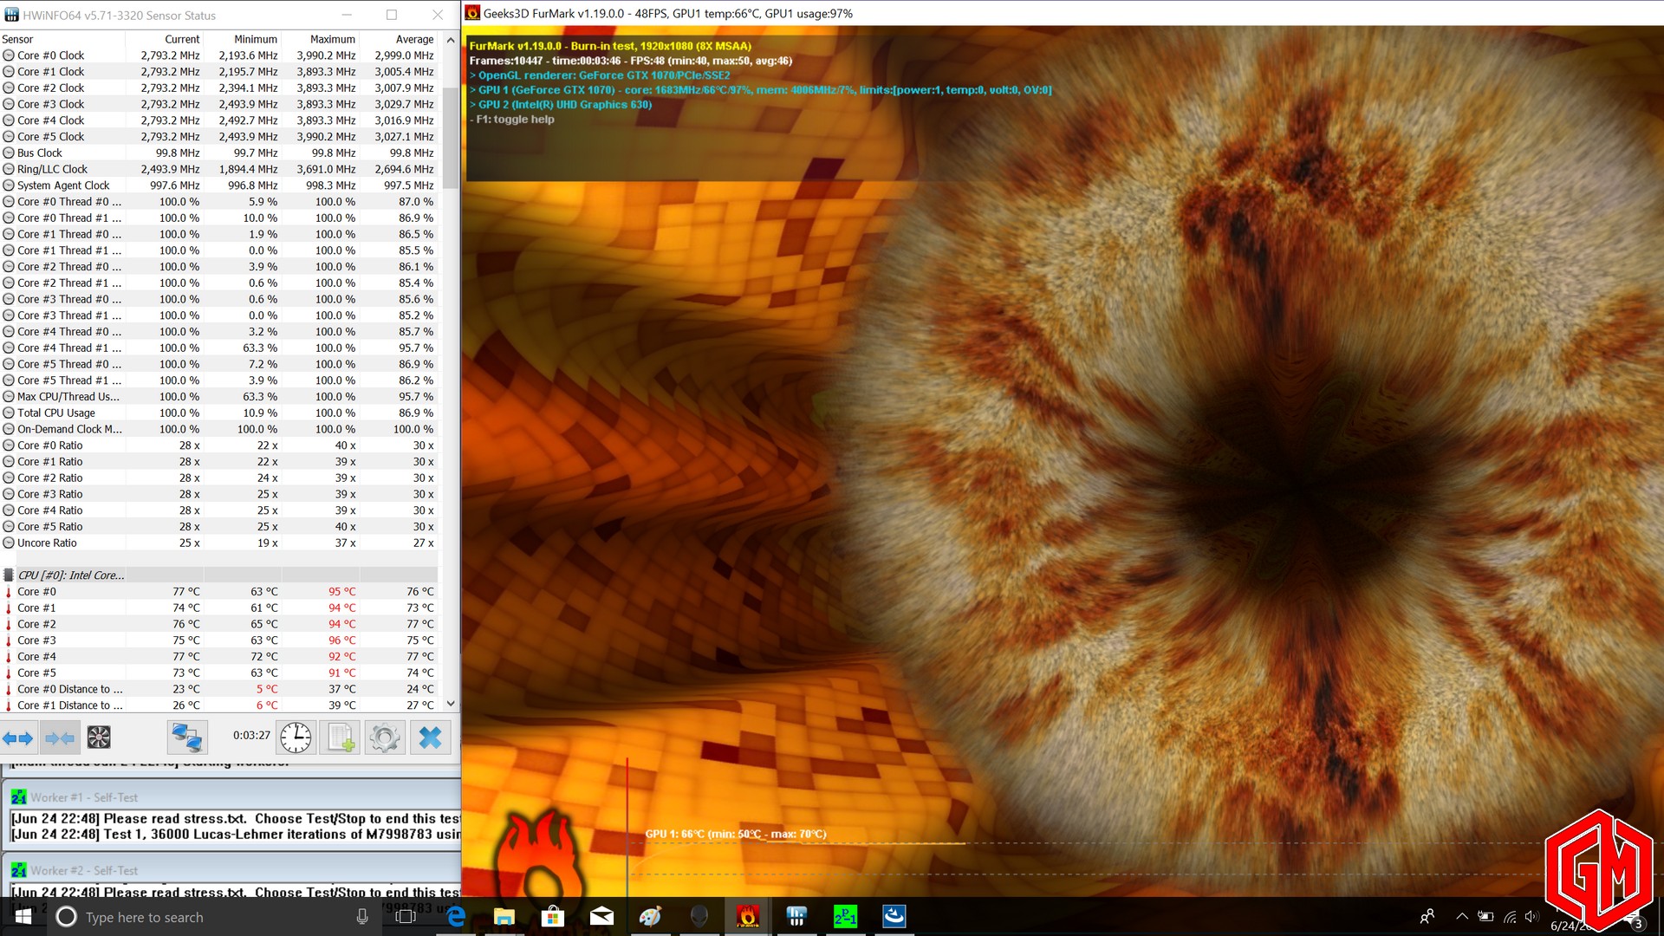Open Mail app from taskbar

click(601, 917)
